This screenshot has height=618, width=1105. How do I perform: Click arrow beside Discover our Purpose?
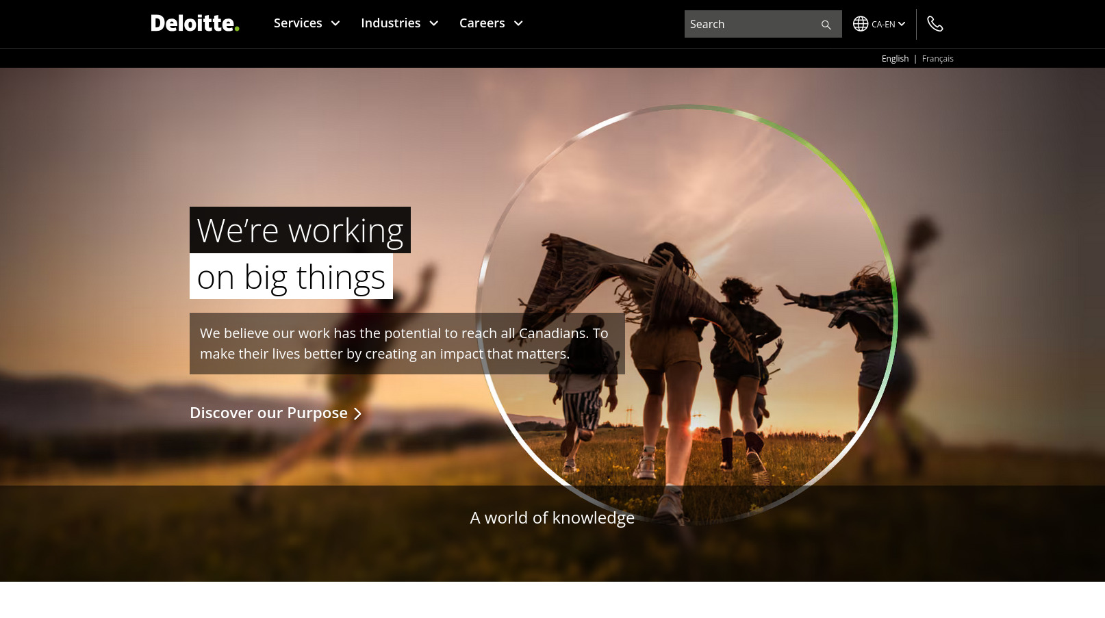[x=357, y=414]
